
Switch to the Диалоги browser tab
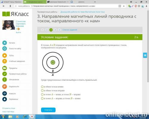point(81,2)
